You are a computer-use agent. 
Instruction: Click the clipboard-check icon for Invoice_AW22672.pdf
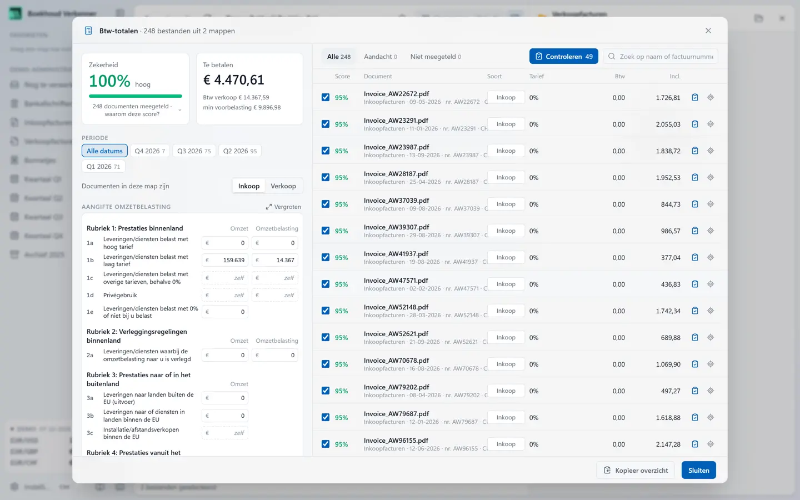[695, 97]
